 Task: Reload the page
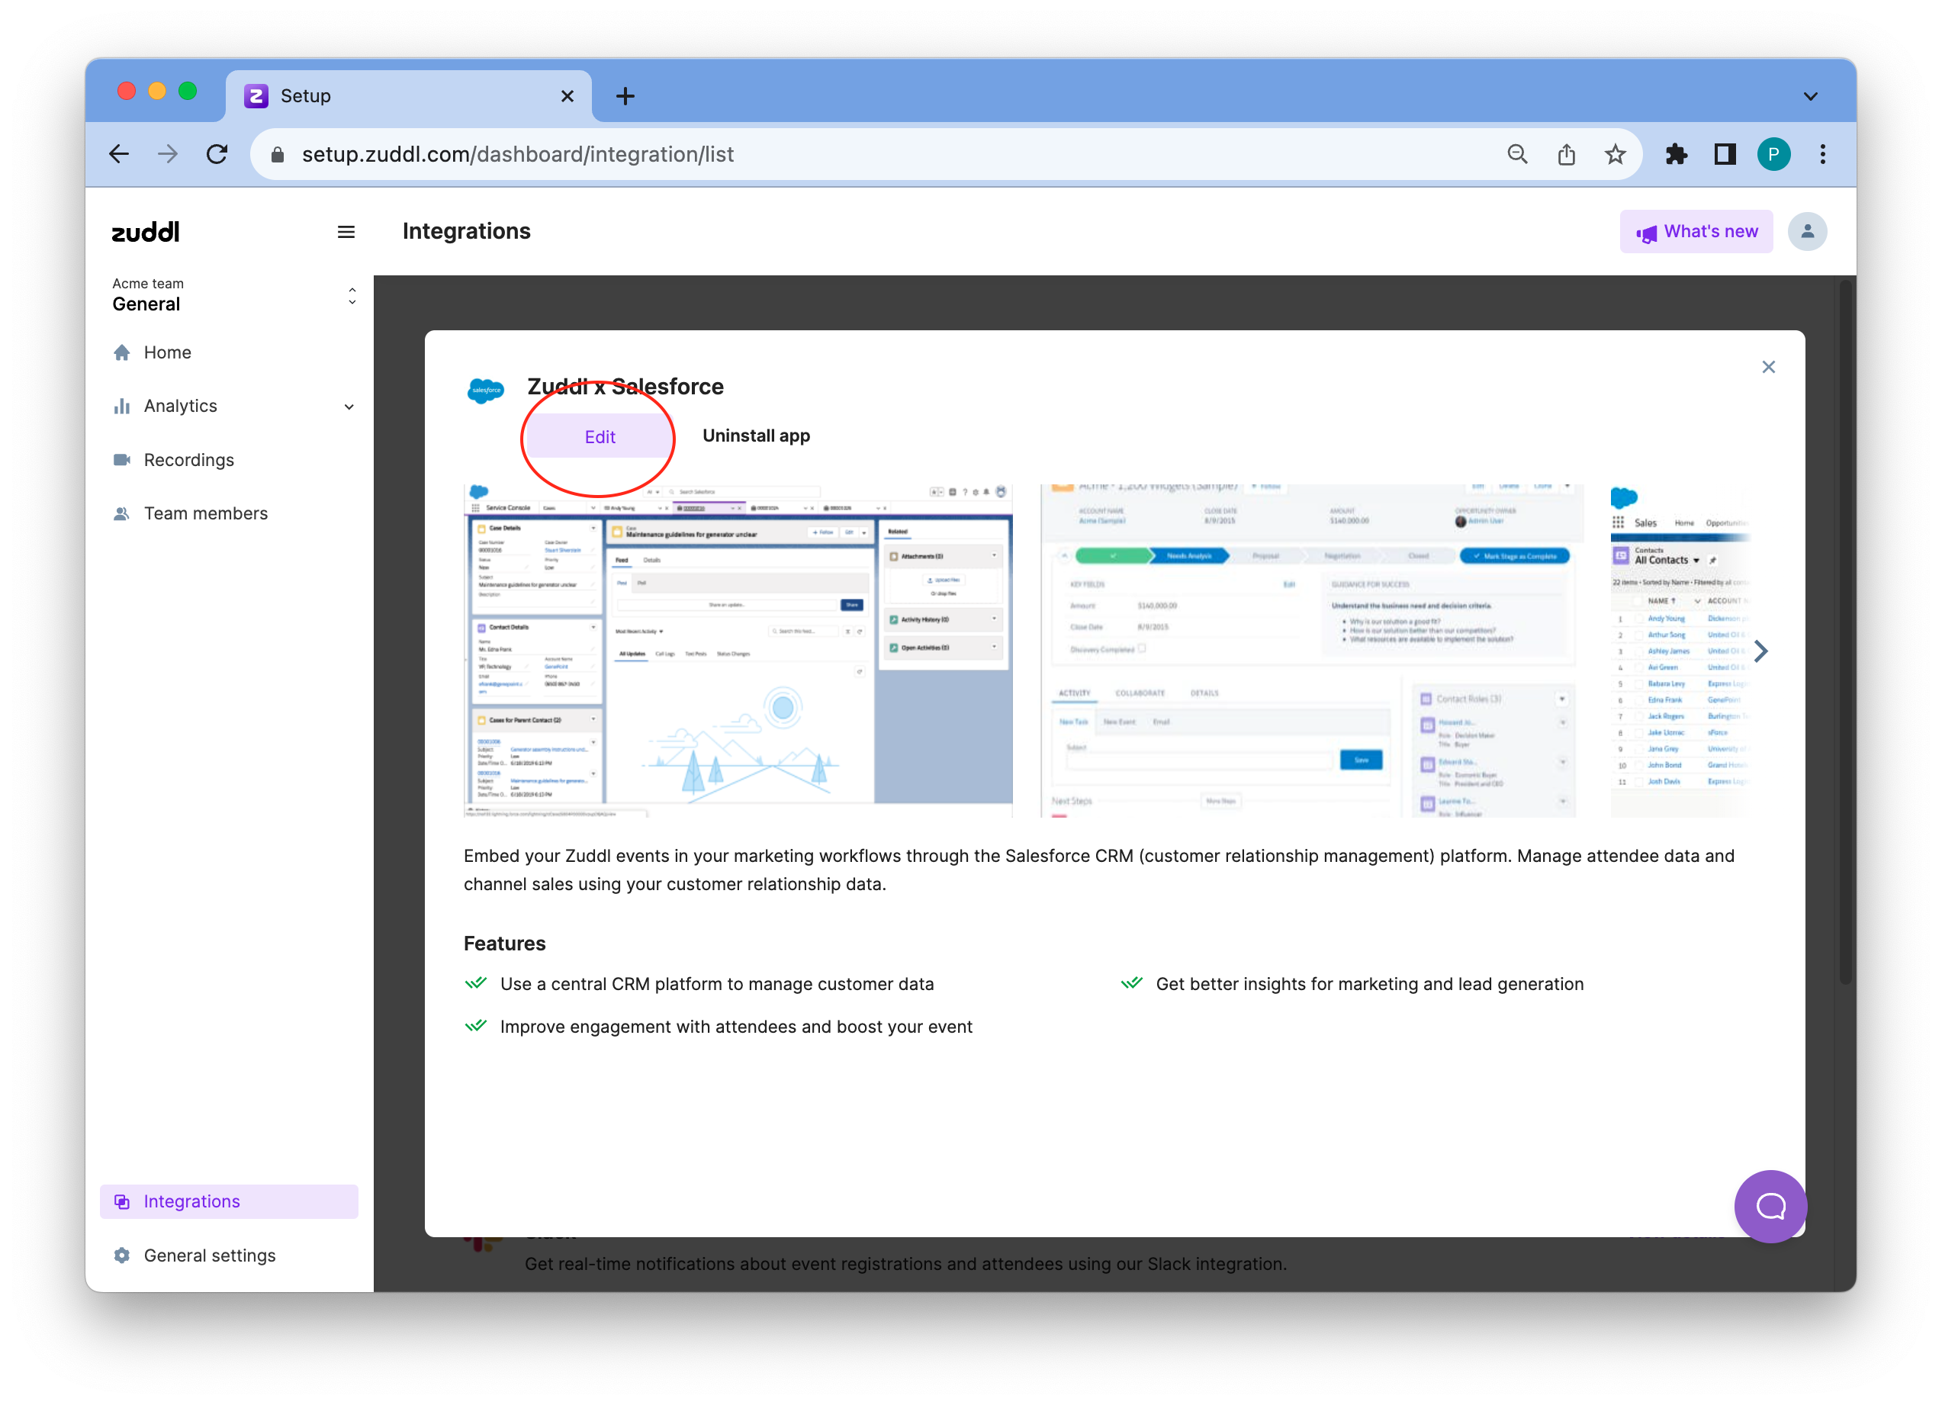[217, 155]
